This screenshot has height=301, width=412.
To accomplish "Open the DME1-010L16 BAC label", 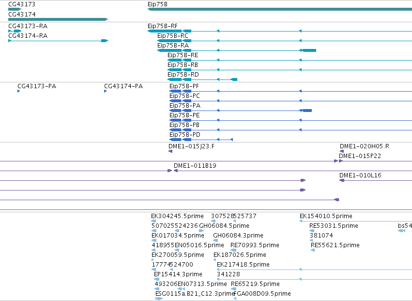I will point(360,175).
